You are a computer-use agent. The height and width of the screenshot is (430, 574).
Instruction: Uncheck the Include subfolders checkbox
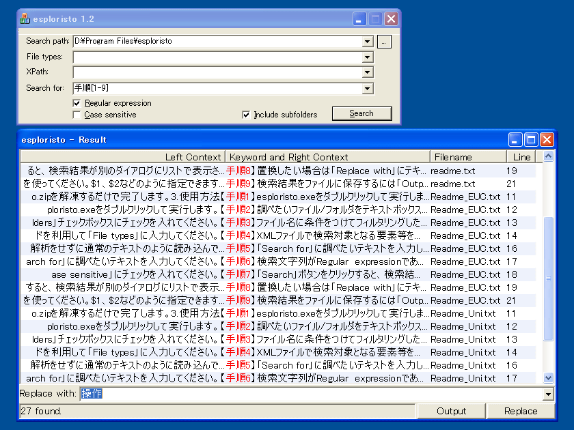[246, 115]
